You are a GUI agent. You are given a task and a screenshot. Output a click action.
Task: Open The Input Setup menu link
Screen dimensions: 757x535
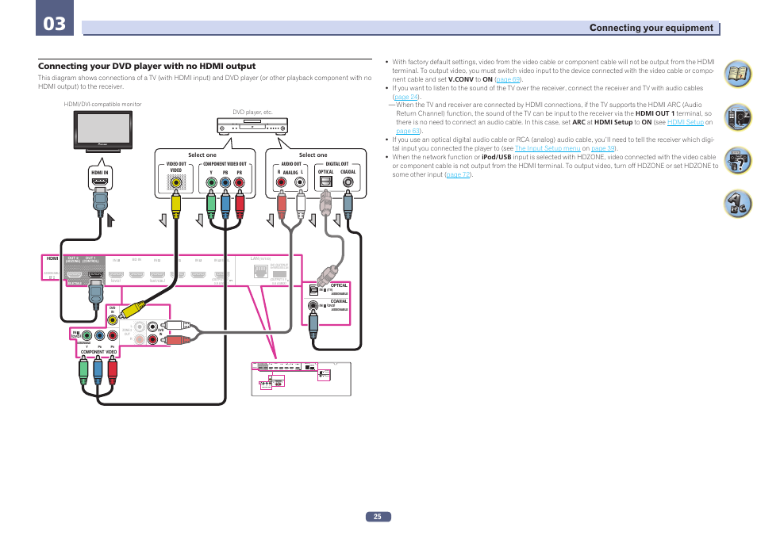[x=548, y=148]
